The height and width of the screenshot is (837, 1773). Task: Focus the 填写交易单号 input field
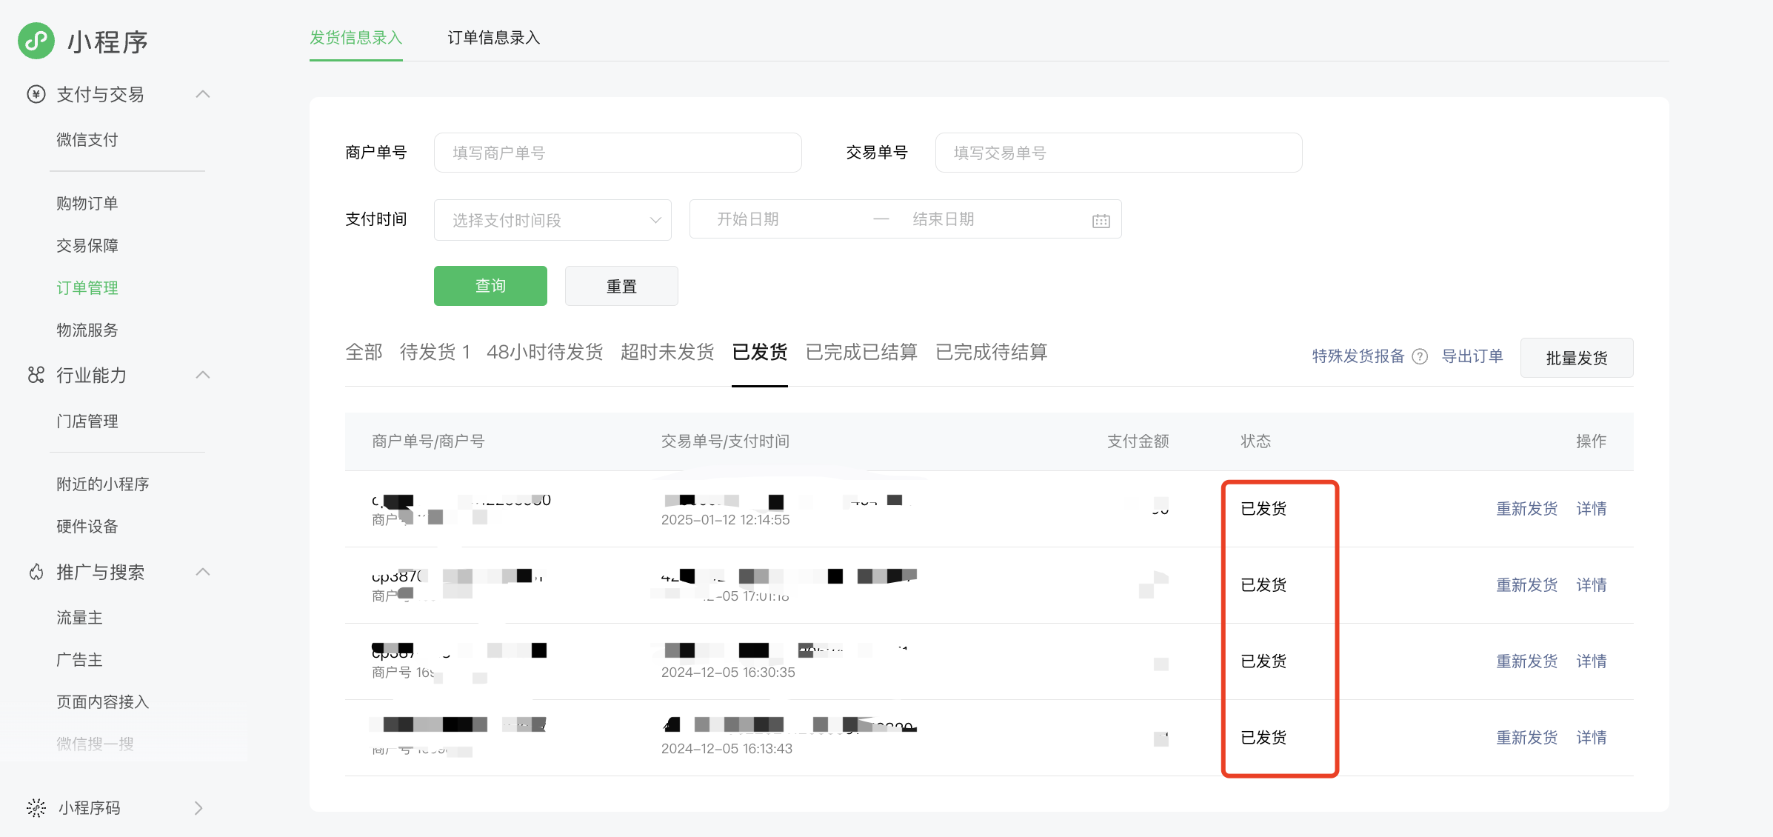click(x=1118, y=153)
